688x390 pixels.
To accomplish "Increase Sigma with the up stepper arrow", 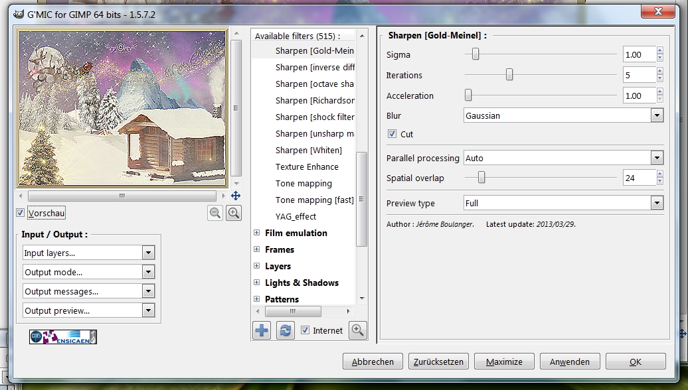I will [x=660, y=51].
